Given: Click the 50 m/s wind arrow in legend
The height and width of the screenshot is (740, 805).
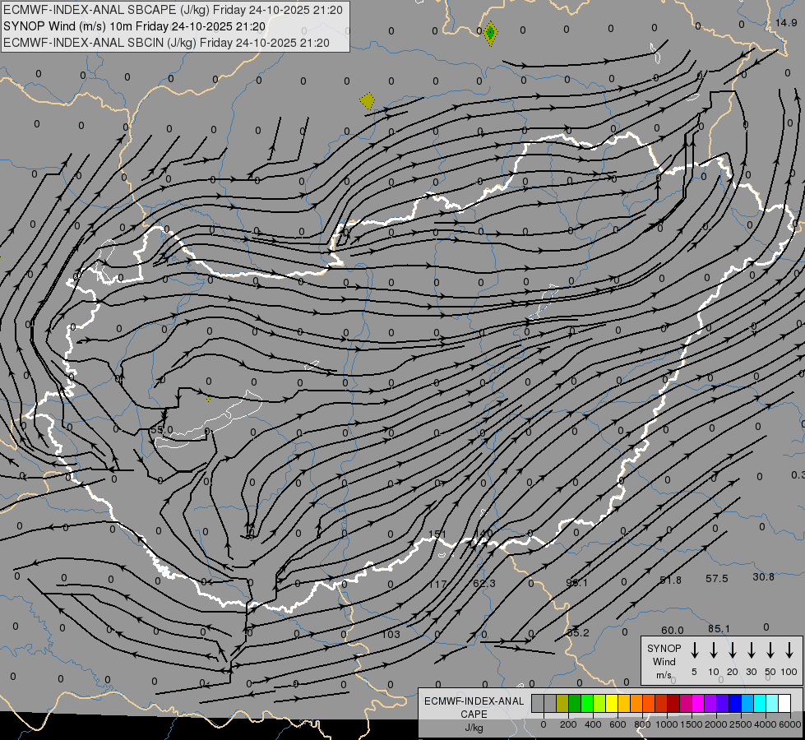Looking at the screenshot, I should point(770,650).
